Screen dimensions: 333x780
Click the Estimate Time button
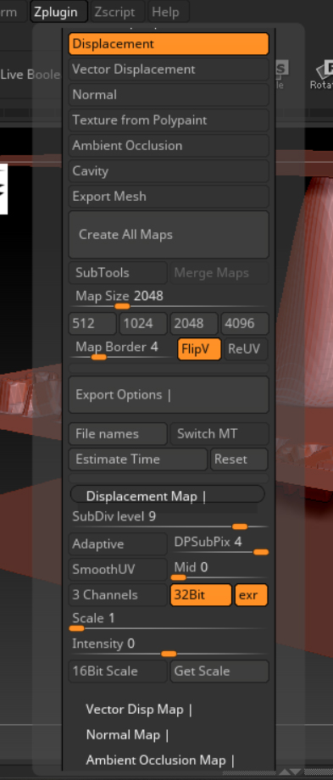coord(137,460)
